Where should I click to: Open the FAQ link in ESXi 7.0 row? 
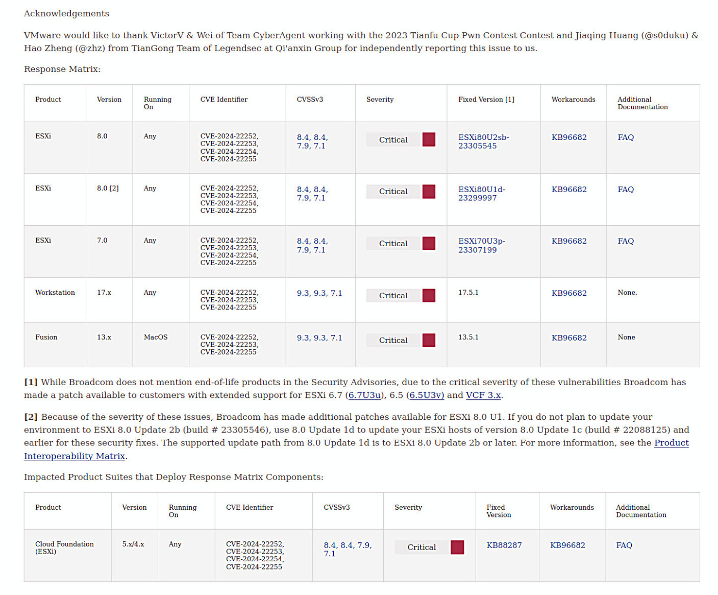point(626,241)
